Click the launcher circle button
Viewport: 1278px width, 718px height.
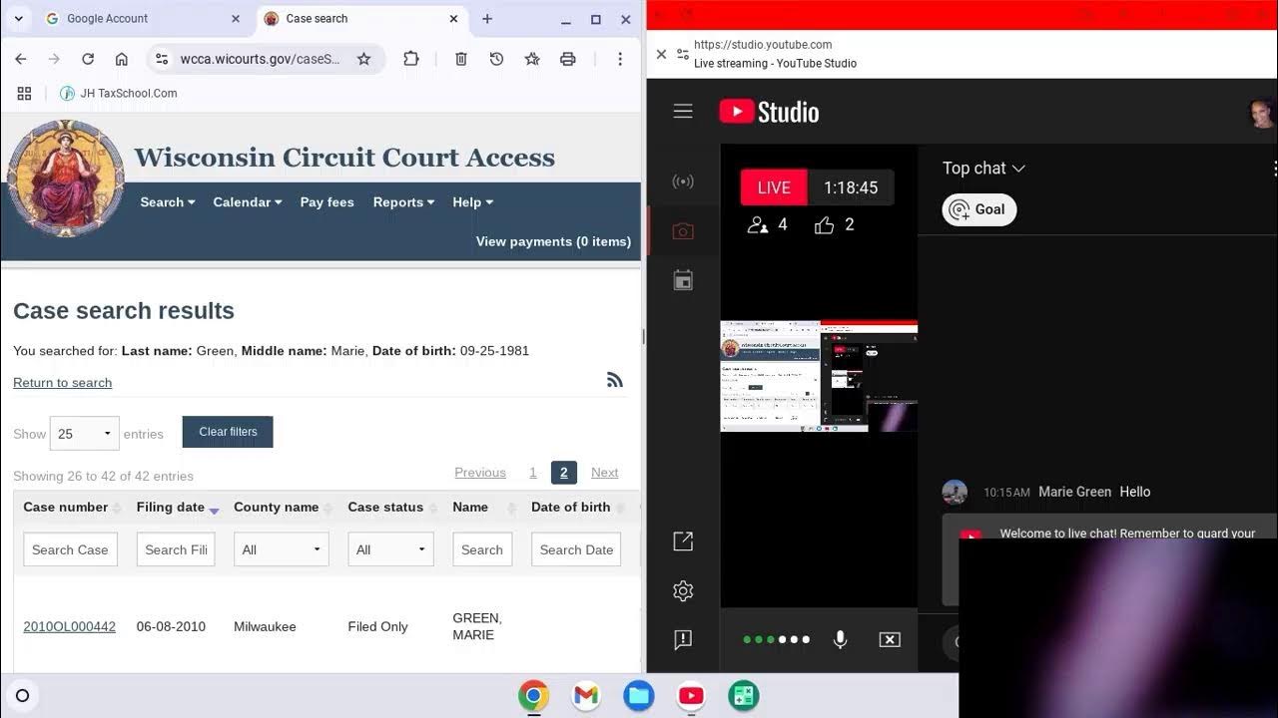click(x=22, y=696)
